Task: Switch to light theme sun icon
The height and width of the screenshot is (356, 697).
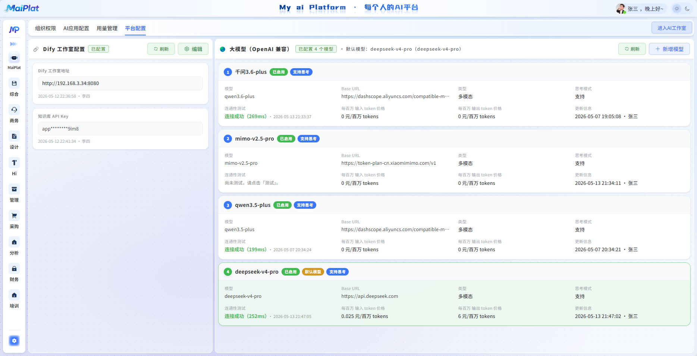Action: click(x=677, y=9)
